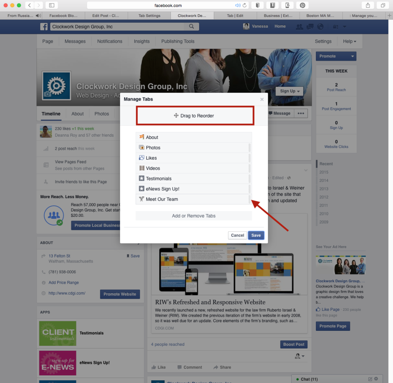The width and height of the screenshot is (393, 383).
Task: Click Add or Remove Tabs
Action: (x=194, y=216)
